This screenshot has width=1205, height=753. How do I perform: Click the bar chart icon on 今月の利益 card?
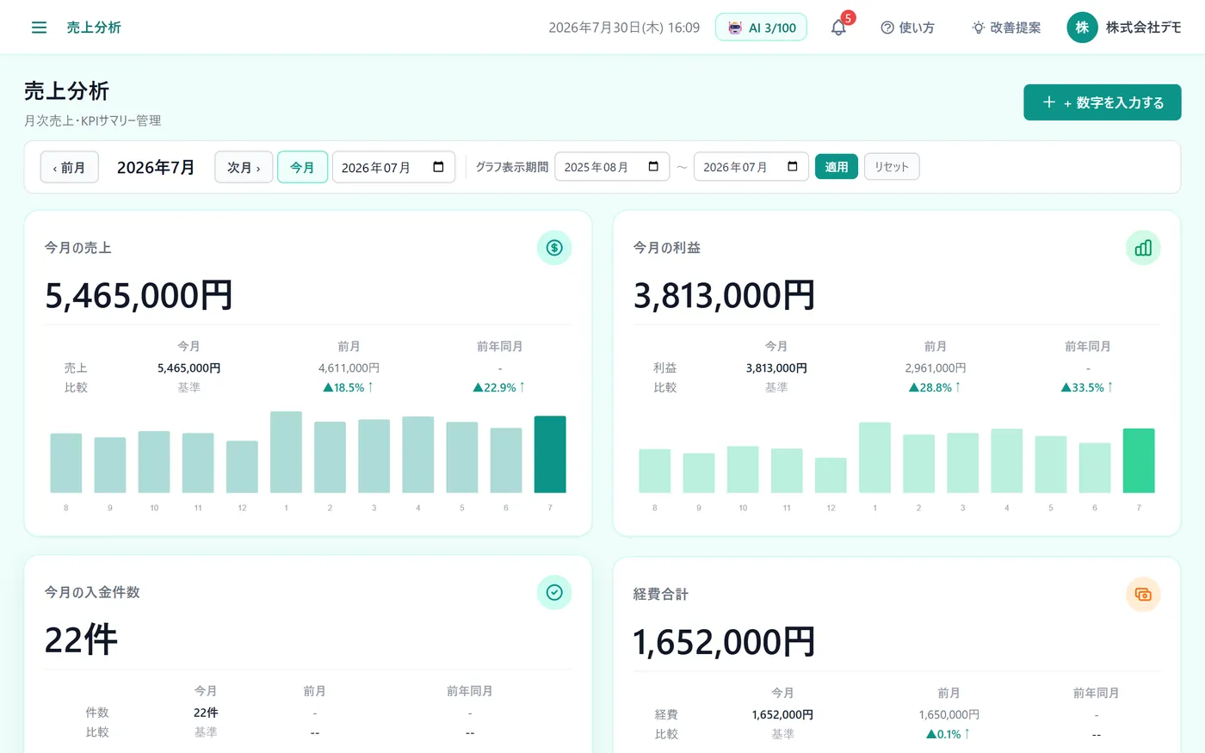[x=1143, y=248]
